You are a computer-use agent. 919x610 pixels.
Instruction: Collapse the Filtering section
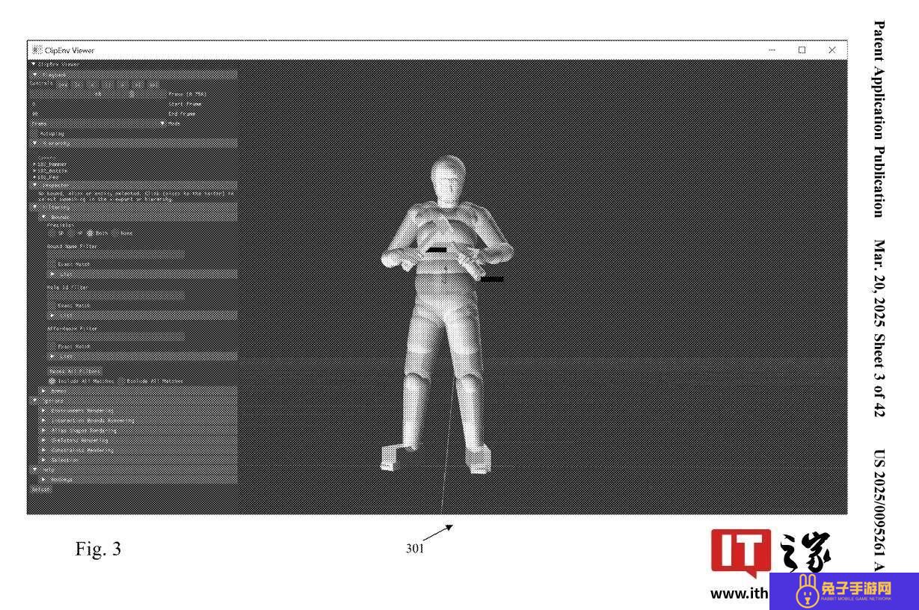(133, 207)
